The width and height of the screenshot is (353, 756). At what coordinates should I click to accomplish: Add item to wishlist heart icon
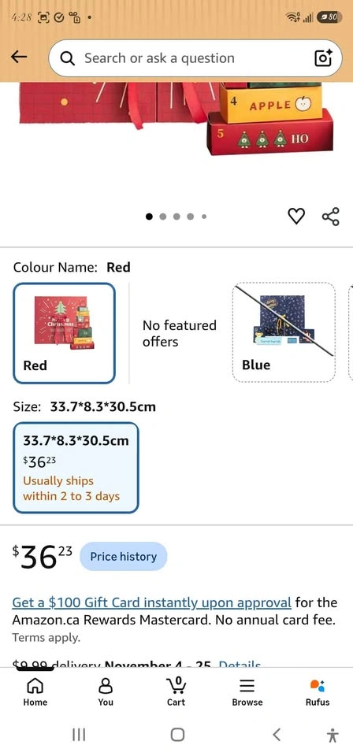pyautogui.click(x=296, y=217)
